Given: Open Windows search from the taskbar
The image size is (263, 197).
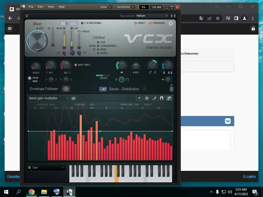Looking at the screenshot, I should point(18,192).
